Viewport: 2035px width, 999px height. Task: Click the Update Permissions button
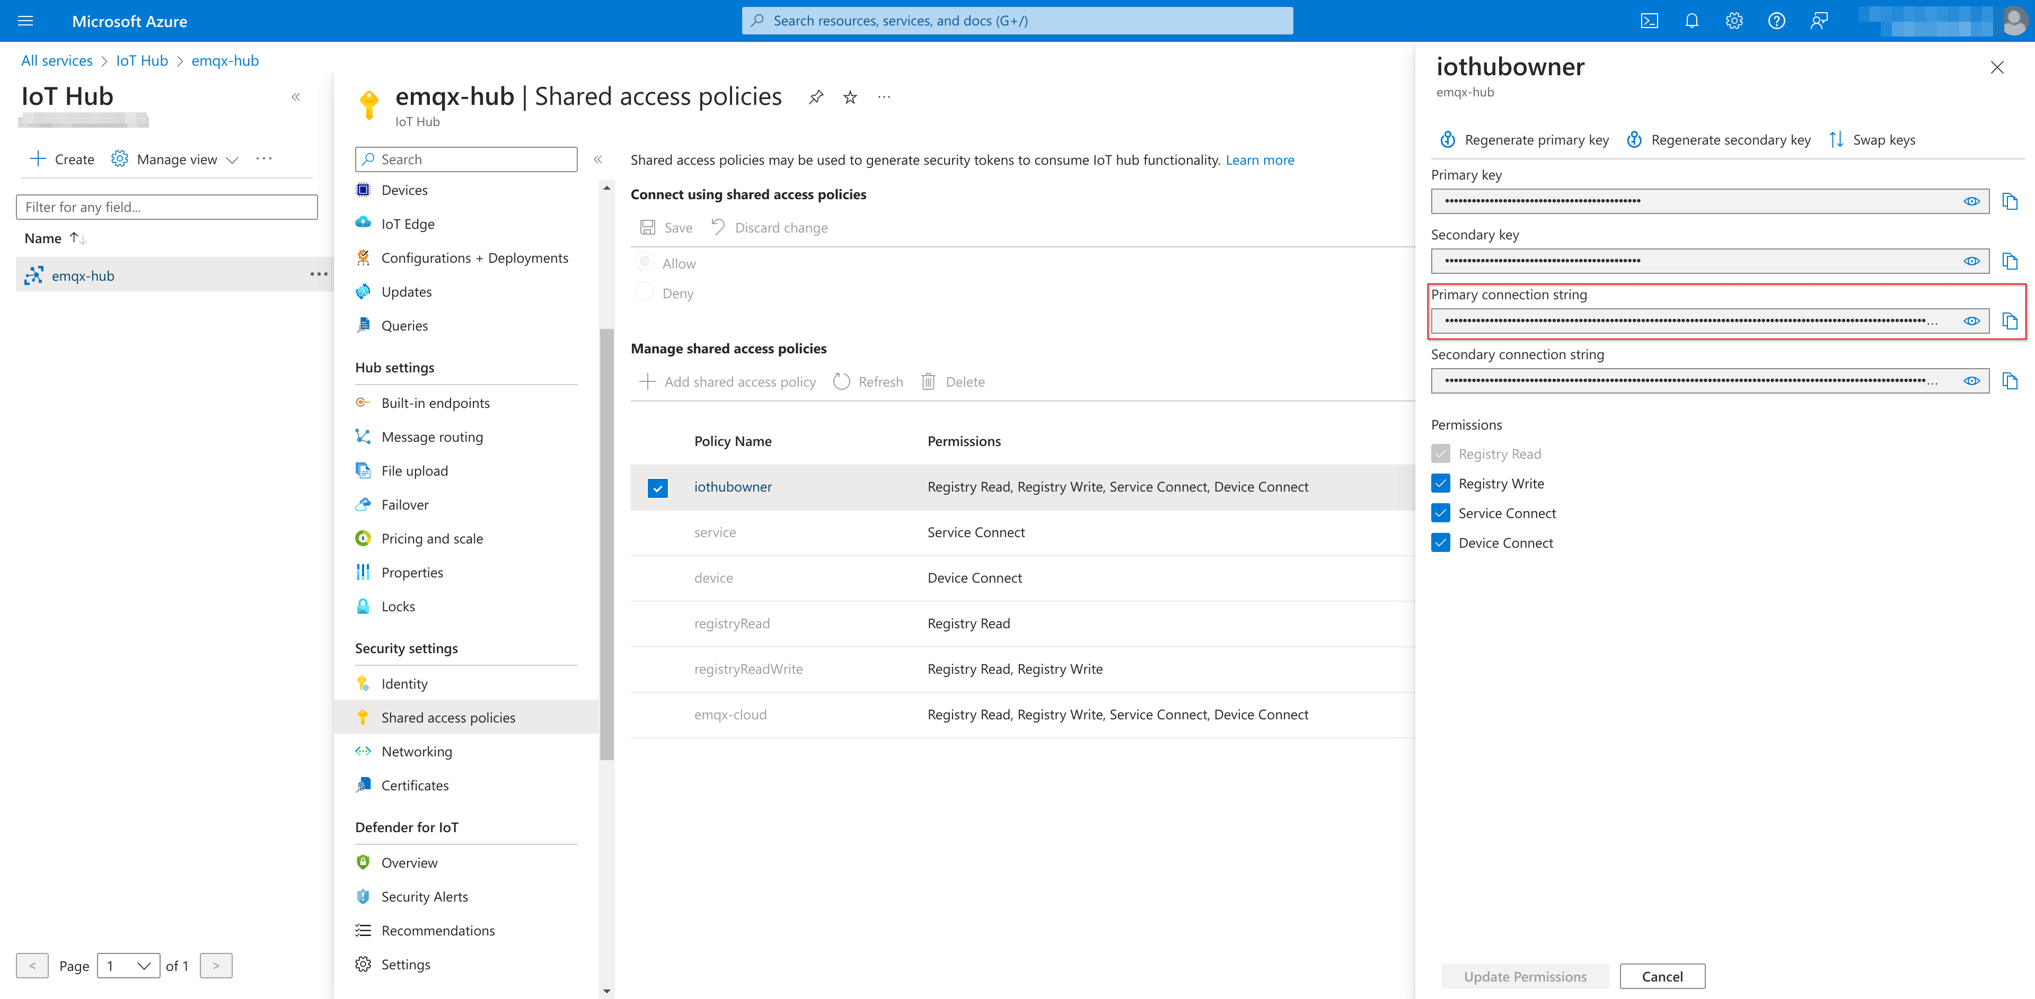pos(1525,975)
